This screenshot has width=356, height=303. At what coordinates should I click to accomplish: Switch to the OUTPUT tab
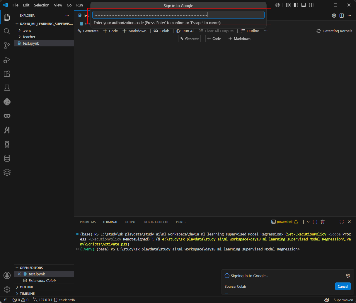tap(131, 222)
